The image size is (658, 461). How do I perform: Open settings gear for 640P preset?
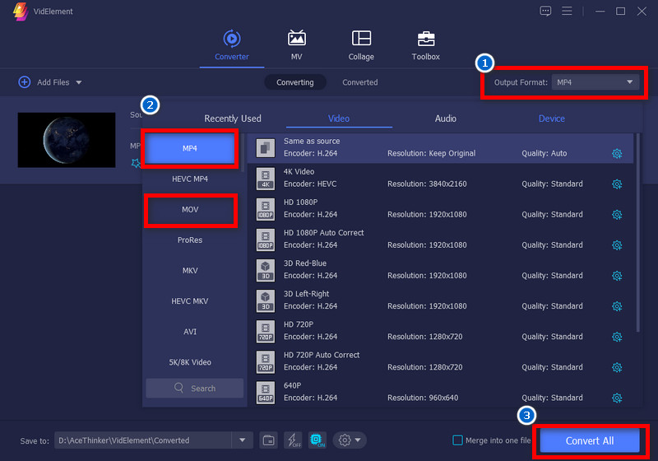(616, 398)
